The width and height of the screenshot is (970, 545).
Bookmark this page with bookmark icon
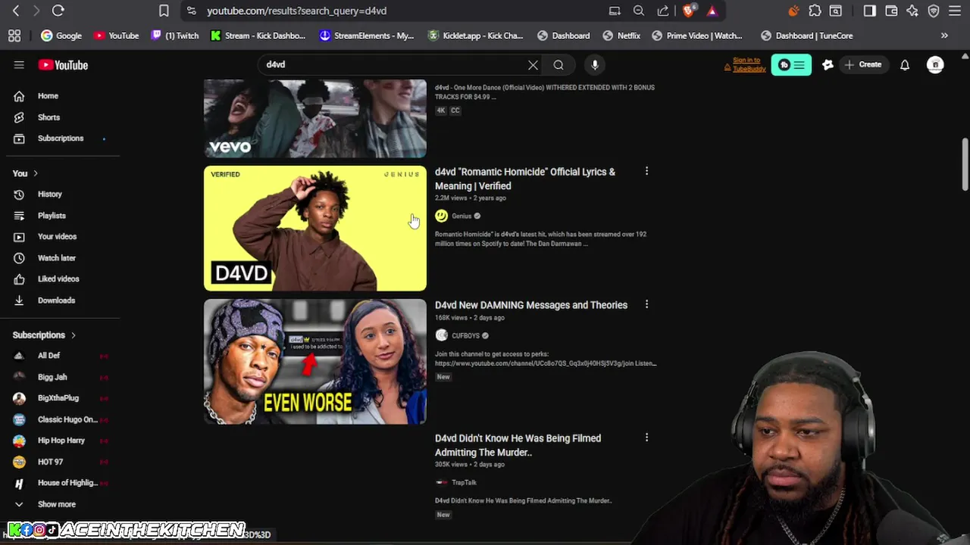pyautogui.click(x=164, y=11)
